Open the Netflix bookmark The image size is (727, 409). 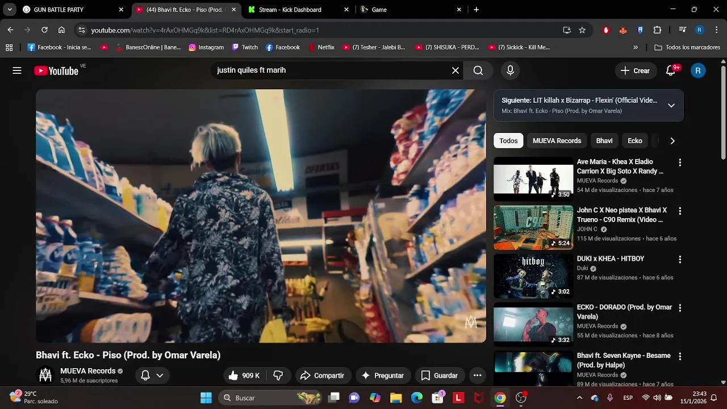coord(321,47)
